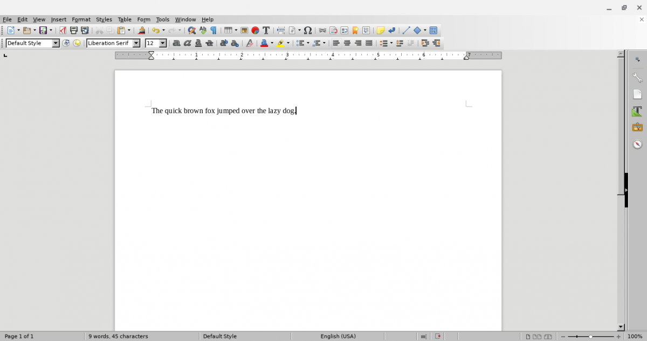
Task: Insert a comment with the sticky note icon
Action: coord(381,31)
